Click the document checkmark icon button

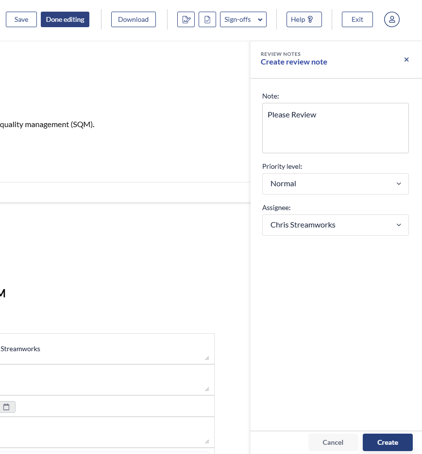click(207, 19)
